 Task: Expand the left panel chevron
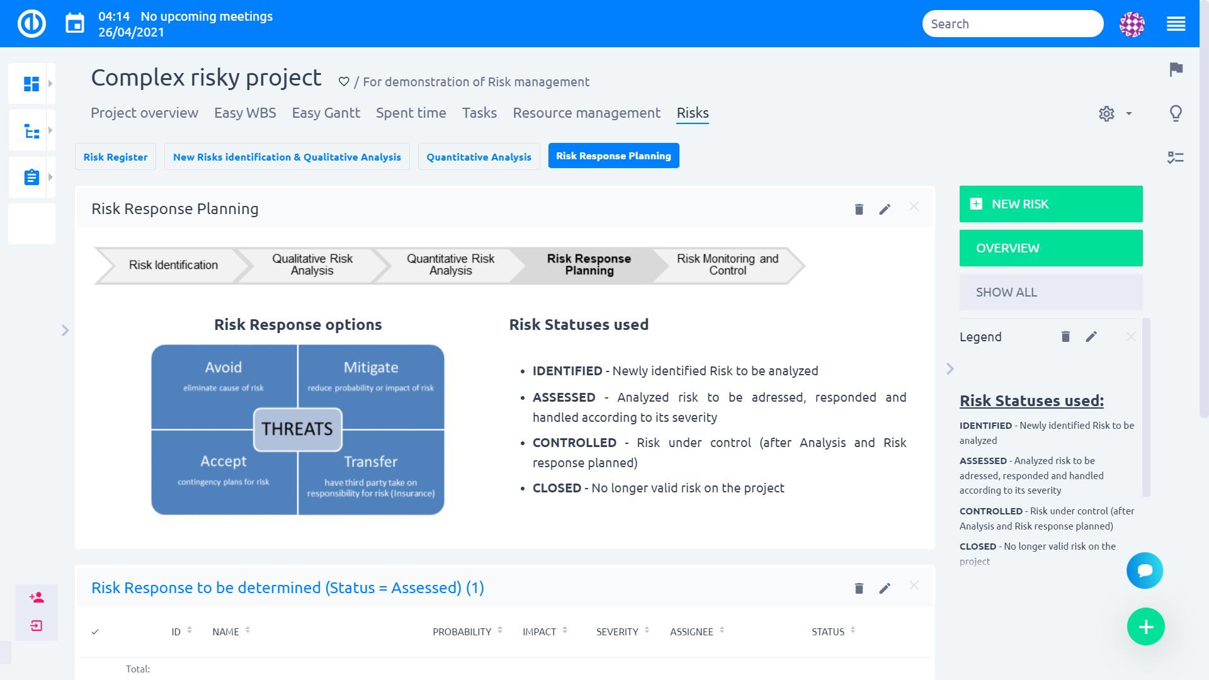pyautogui.click(x=65, y=331)
